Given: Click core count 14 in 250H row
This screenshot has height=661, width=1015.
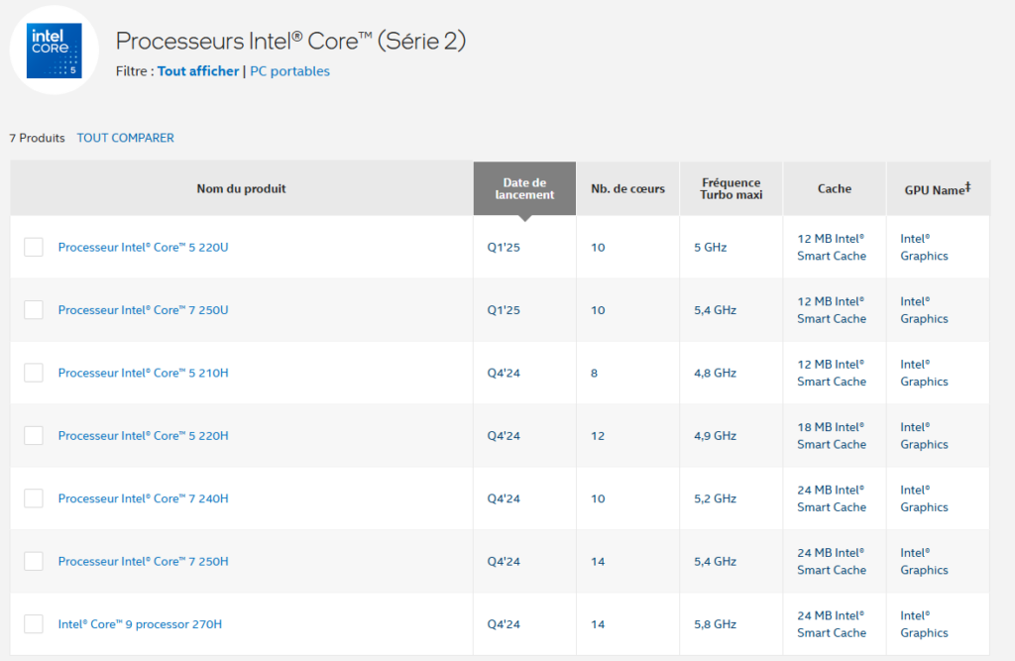Looking at the screenshot, I should click(x=598, y=561).
